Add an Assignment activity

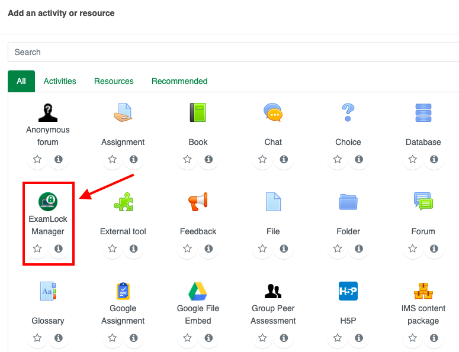123,112
